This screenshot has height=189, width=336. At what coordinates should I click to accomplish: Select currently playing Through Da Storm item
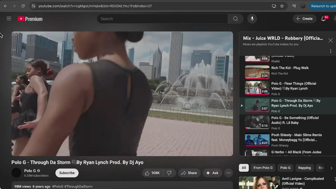tap(287, 106)
